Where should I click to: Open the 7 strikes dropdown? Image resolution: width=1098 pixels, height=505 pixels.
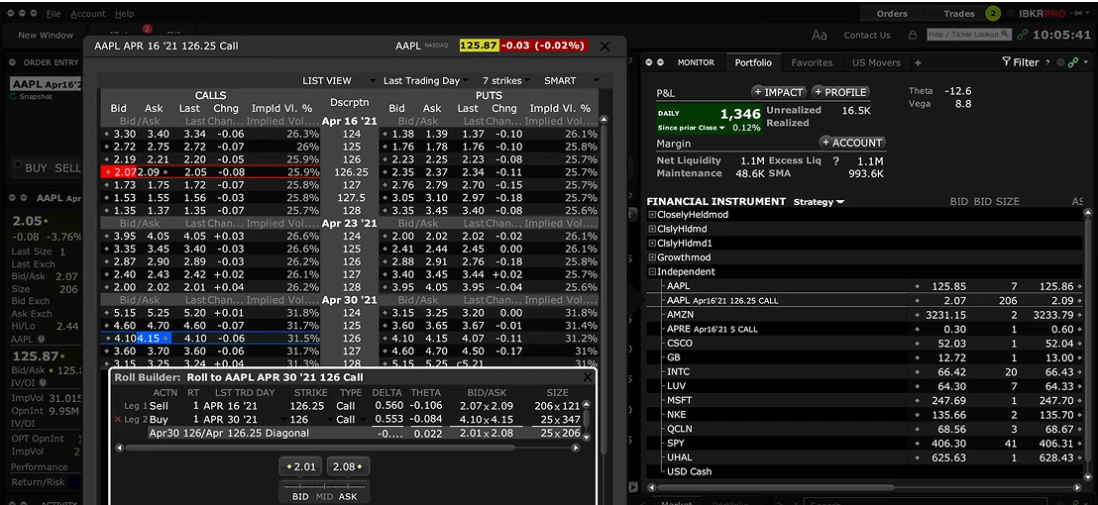pyautogui.click(x=506, y=80)
